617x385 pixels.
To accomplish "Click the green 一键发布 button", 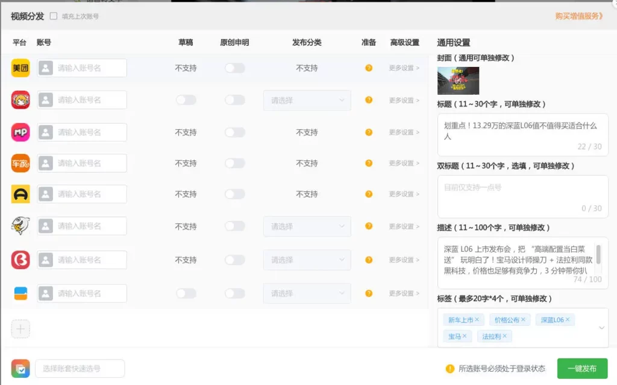I will click(582, 368).
